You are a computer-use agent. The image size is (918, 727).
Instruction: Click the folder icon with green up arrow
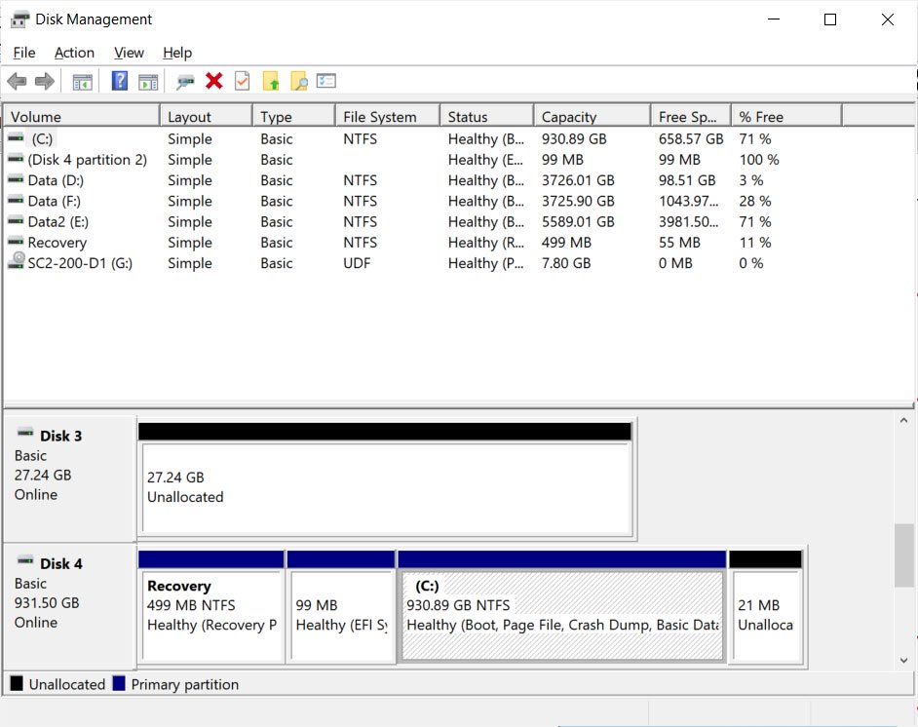tap(270, 80)
